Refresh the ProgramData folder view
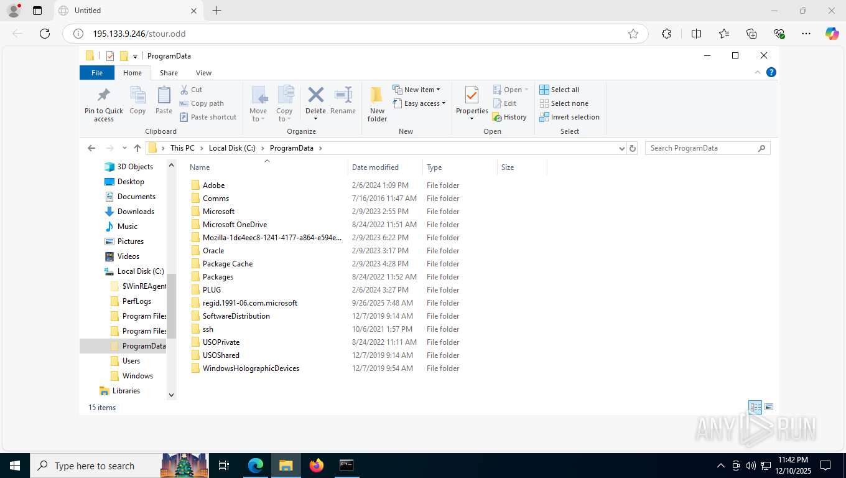Image resolution: width=846 pixels, height=478 pixels. (633, 148)
